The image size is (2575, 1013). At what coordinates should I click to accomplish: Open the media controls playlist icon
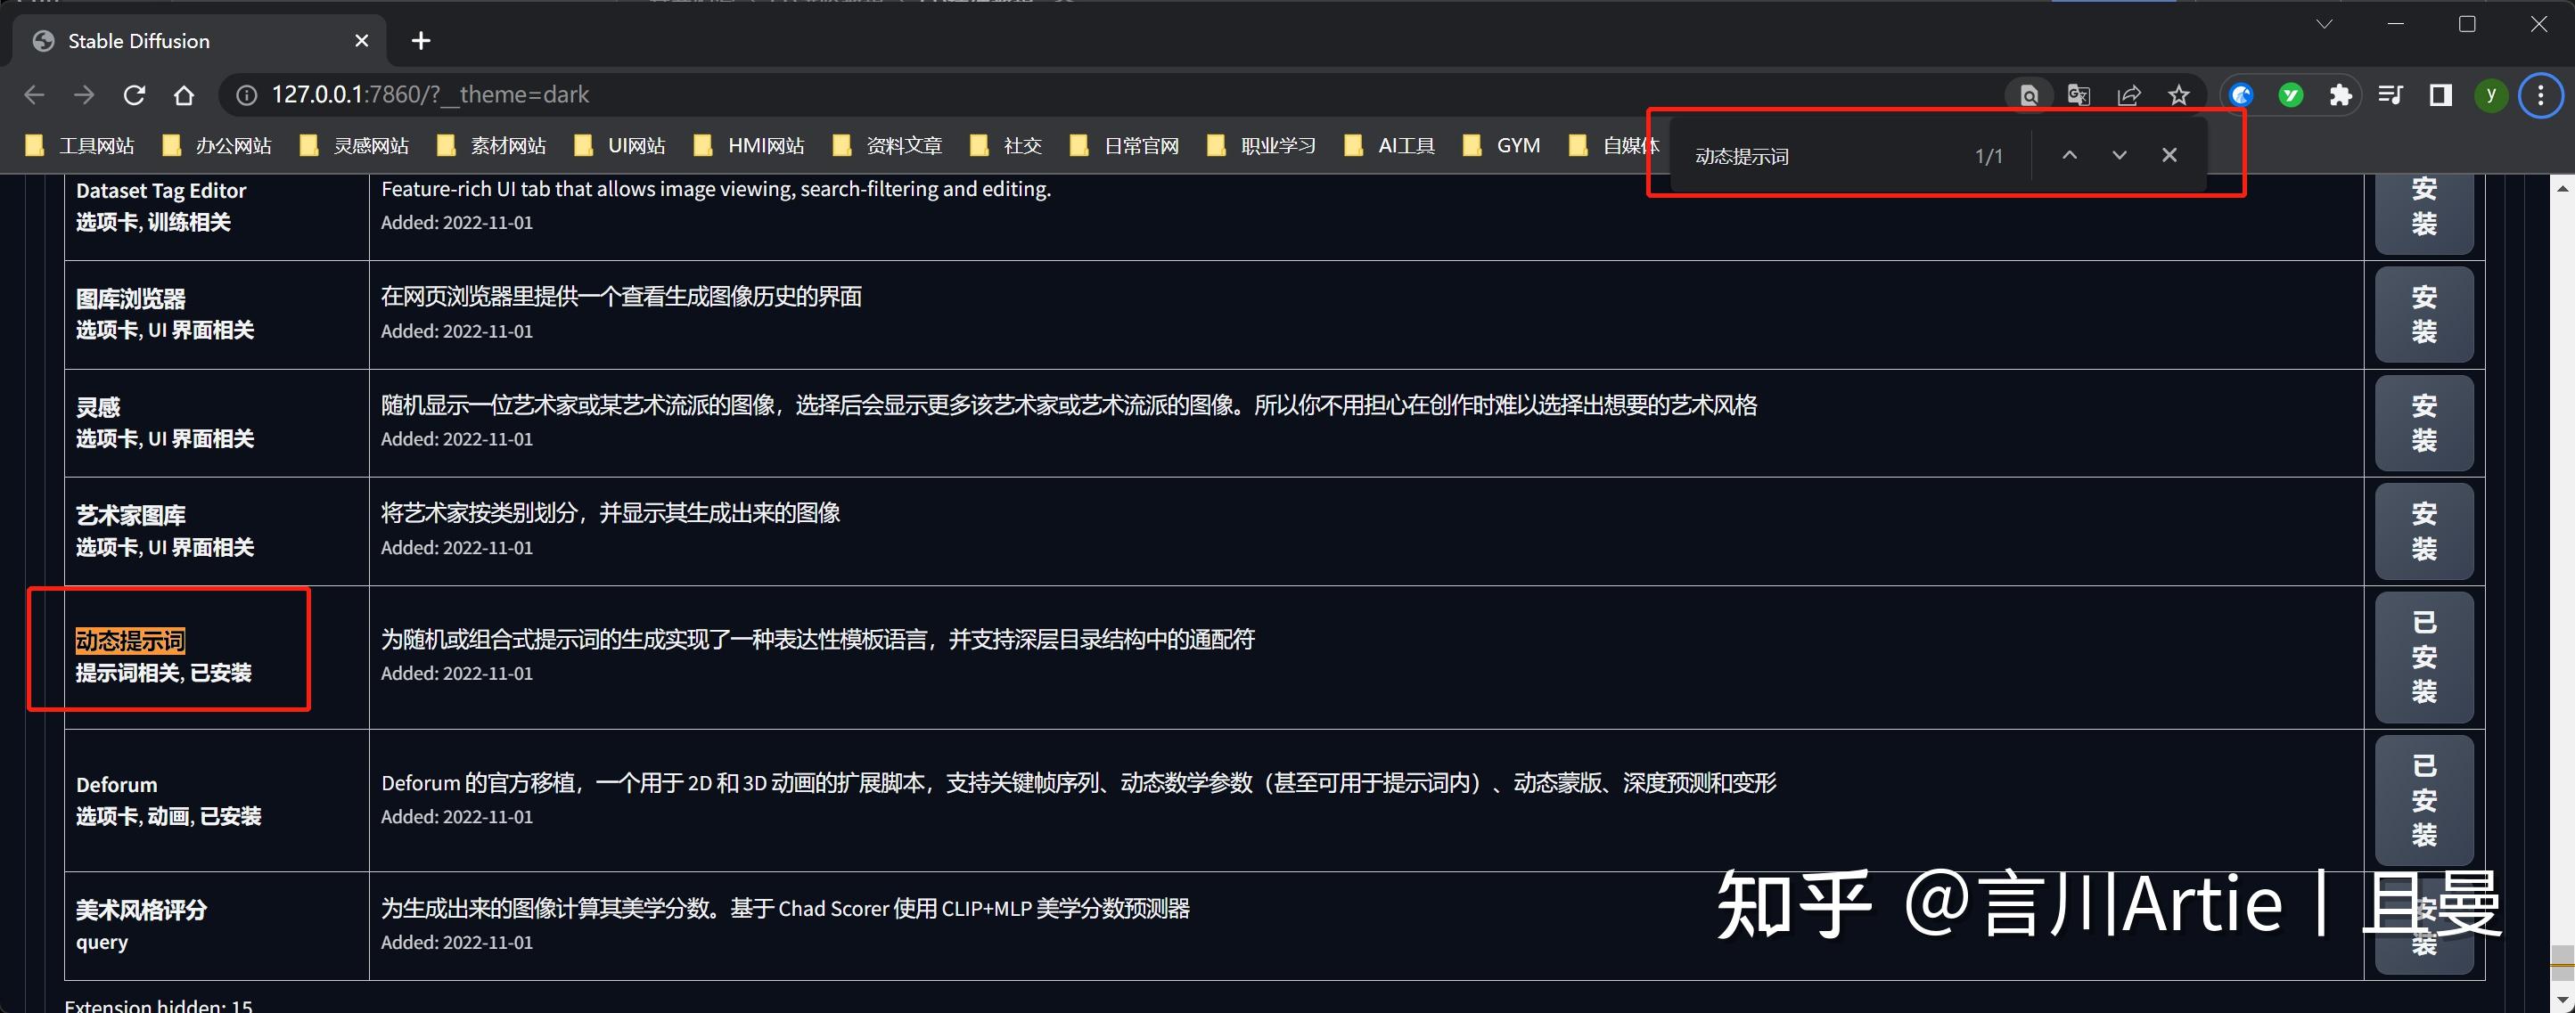pyautogui.click(x=2390, y=95)
